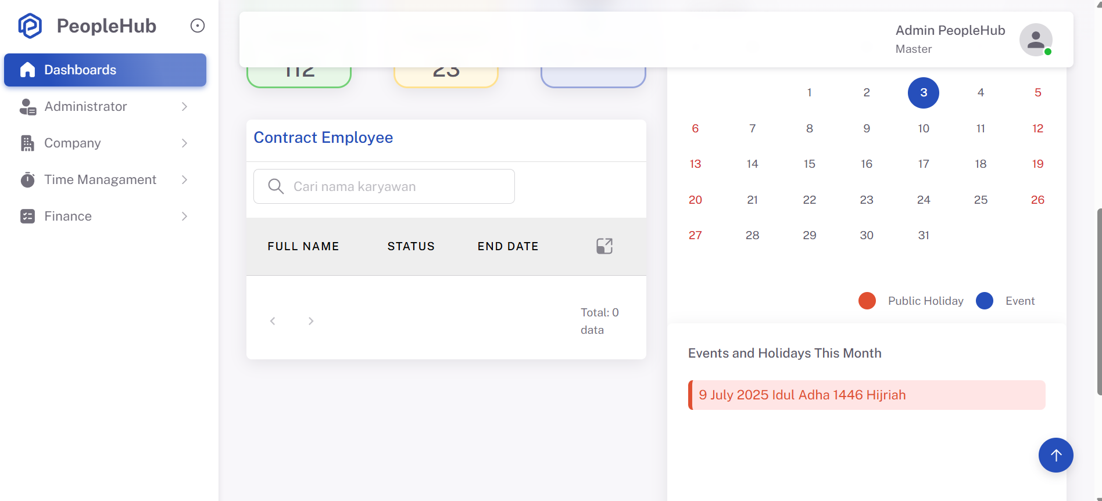Click the magnifier search icon
Viewport: 1102px width, 501px height.
[x=276, y=186]
